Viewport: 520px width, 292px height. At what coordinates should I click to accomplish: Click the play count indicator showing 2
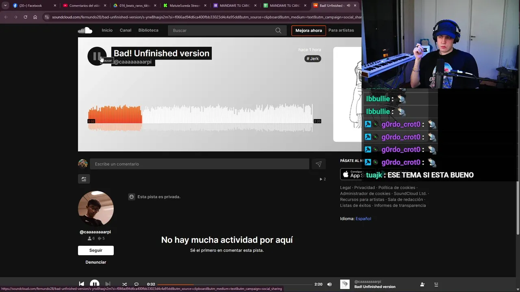pos(323,179)
